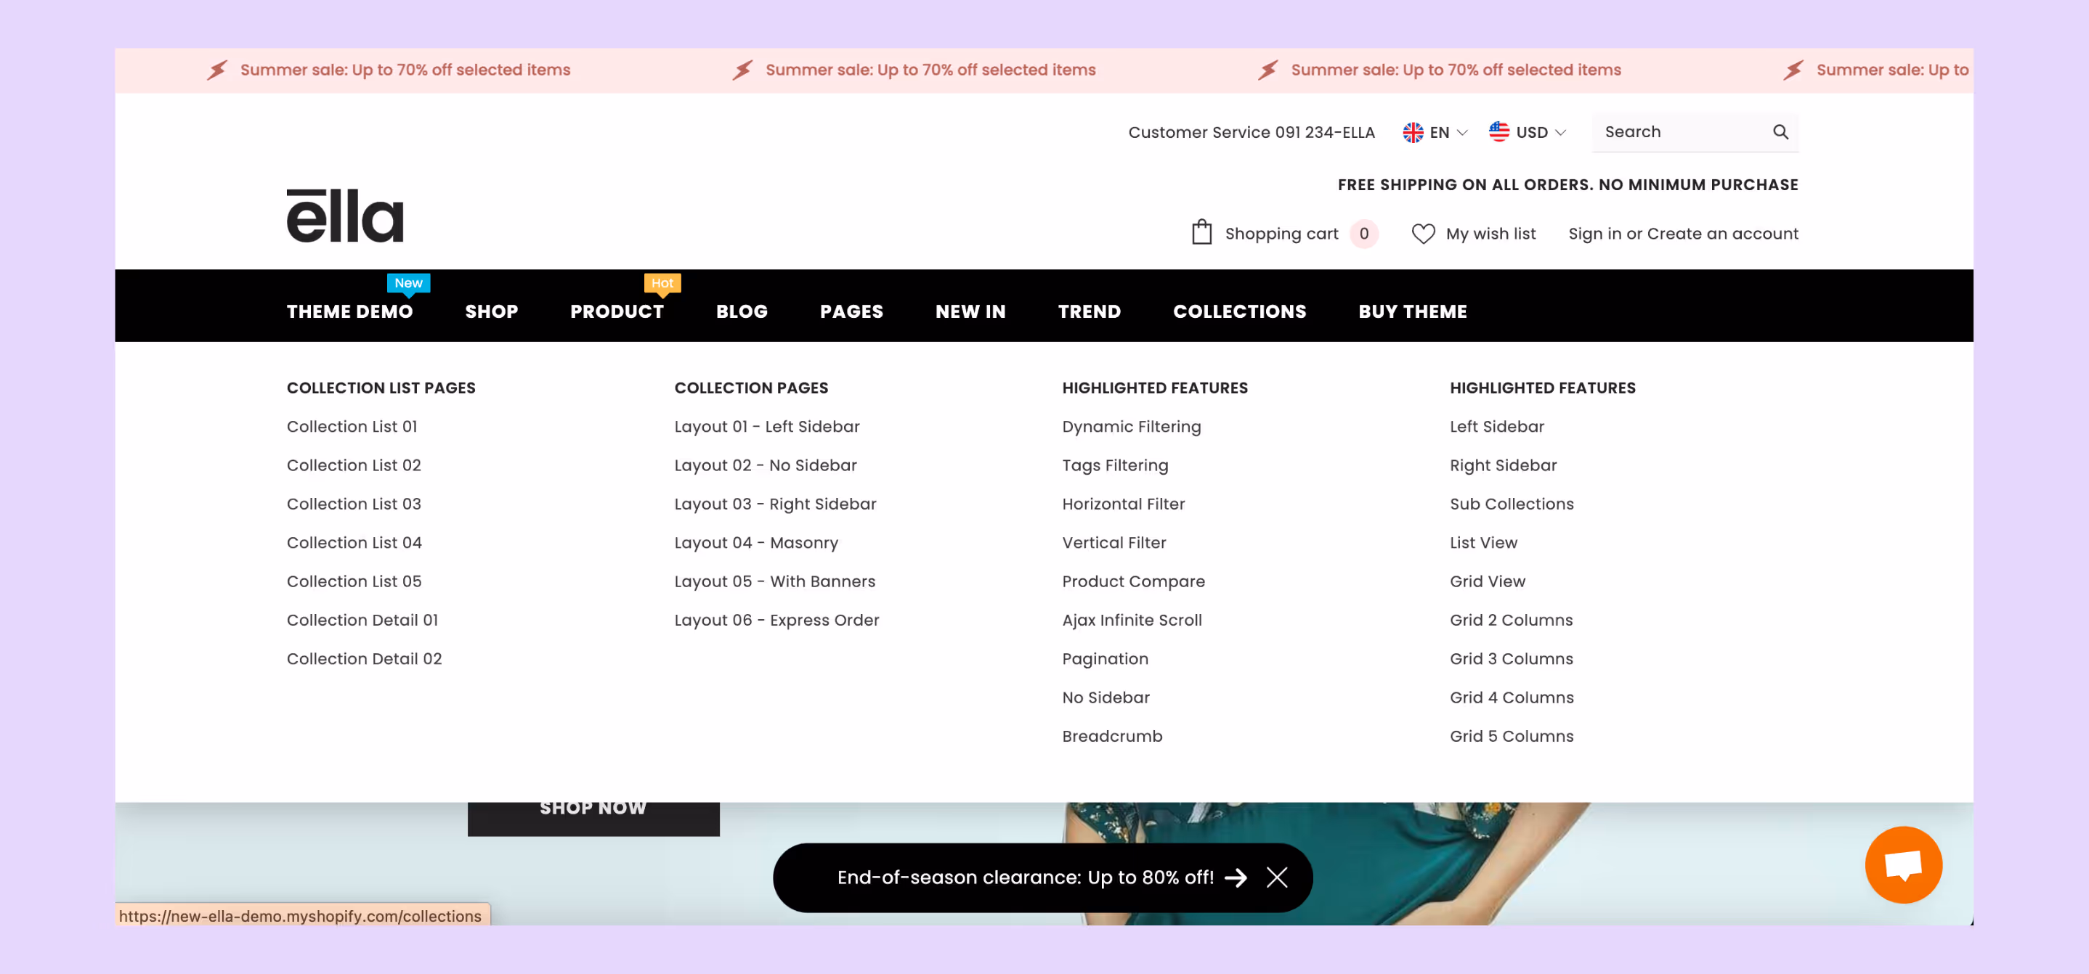The image size is (2089, 974).
Task: Open the Collections menu item
Action: click(x=1239, y=311)
